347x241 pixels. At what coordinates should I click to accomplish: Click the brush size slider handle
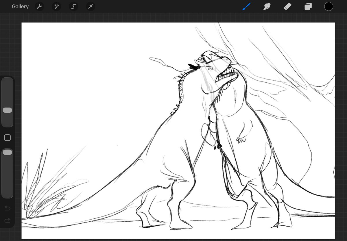[7, 110]
